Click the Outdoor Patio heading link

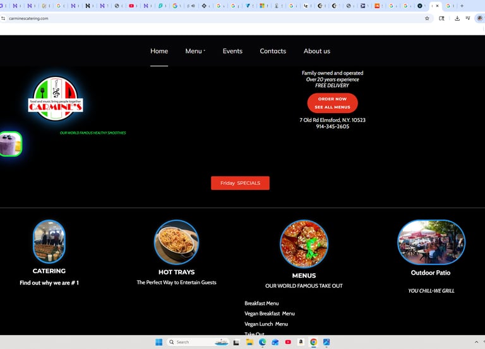431,273
